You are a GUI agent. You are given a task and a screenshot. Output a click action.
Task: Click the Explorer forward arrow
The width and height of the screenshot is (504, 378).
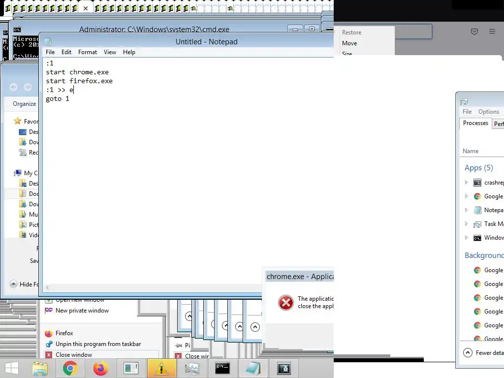(x=28, y=87)
